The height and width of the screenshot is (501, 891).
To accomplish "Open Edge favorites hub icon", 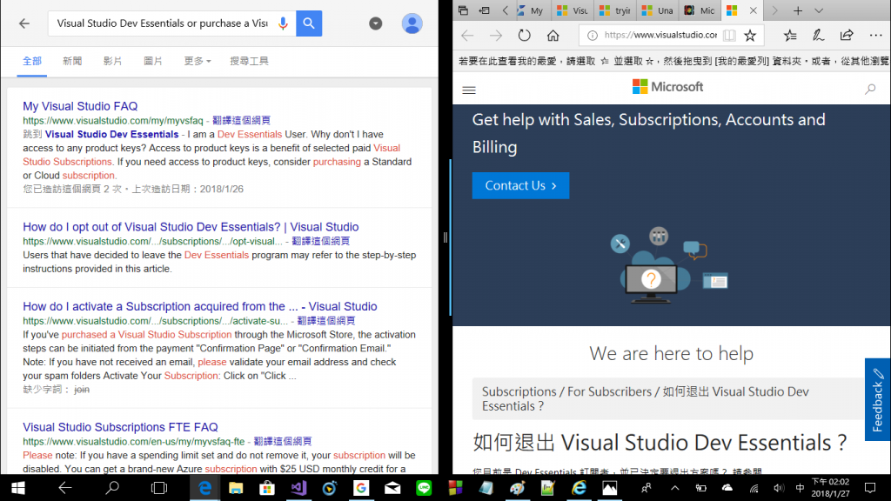I will [x=790, y=35].
